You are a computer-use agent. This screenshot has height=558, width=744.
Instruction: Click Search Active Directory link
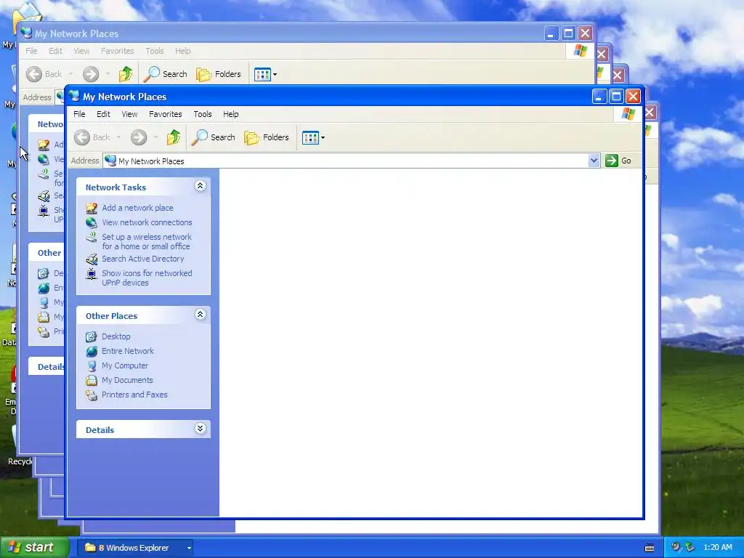tap(143, 259)
